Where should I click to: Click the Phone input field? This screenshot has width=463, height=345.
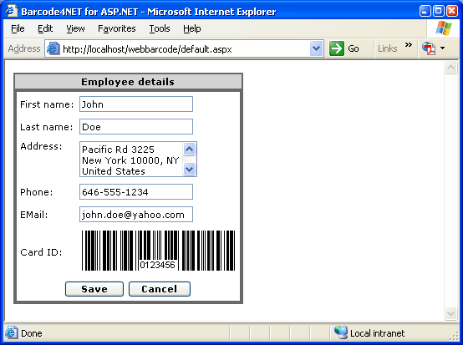(136, 192)
